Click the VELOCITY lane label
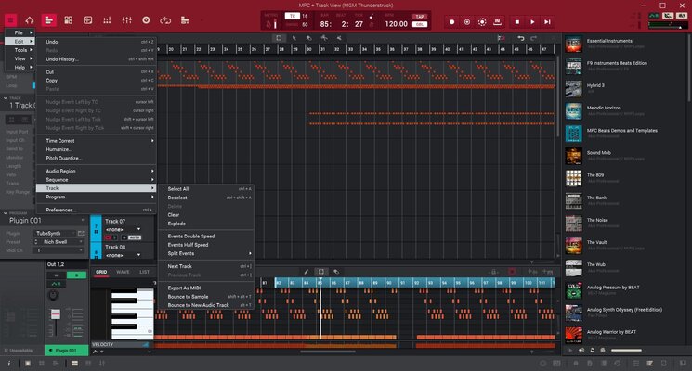 tap(103, 344)
